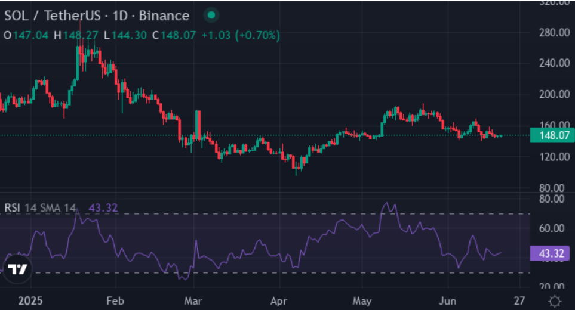Click 200.00 price axis label
575x310 pixels.
(555, 94)
